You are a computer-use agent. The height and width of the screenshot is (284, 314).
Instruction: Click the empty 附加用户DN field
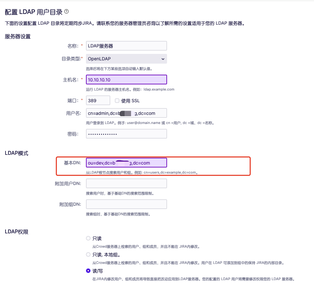pos(126,183)
